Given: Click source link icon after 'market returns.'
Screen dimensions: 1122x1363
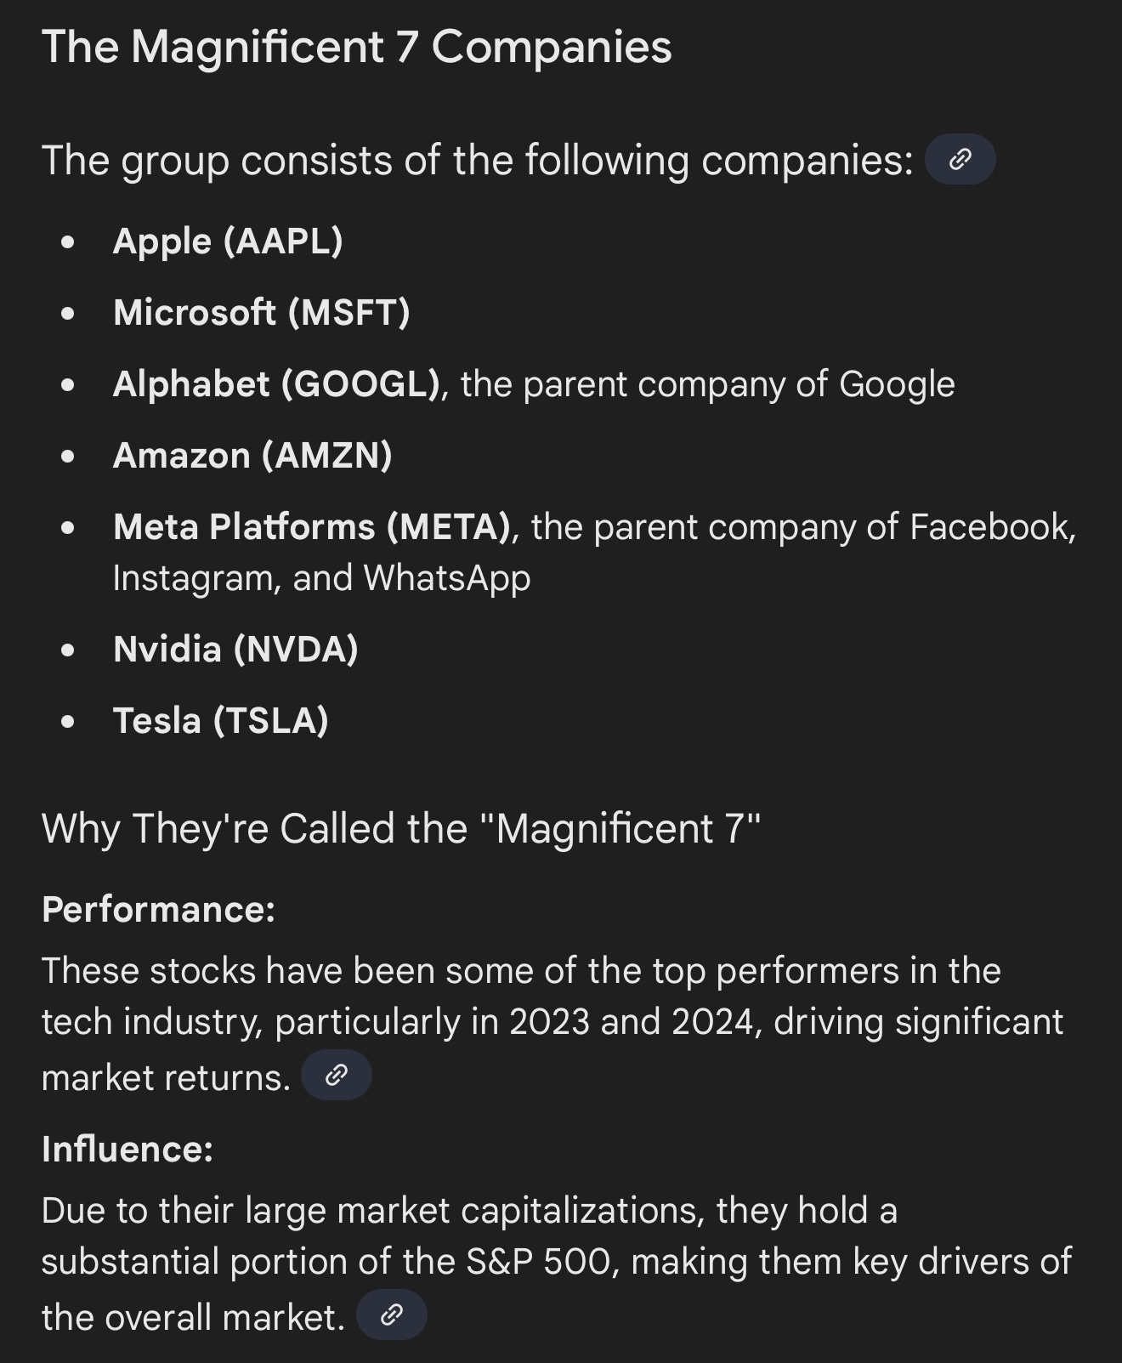Looking at the screenshot, I should (x=337, y=1075).
